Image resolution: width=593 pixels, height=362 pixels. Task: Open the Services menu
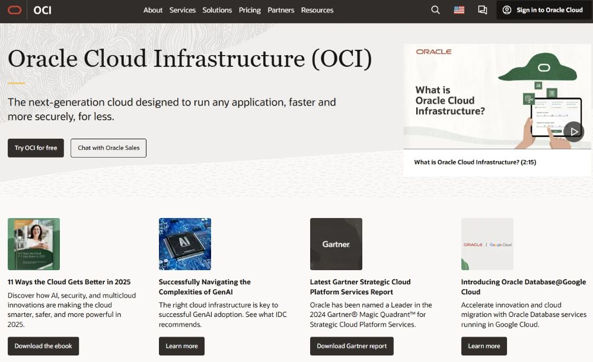pyautogui.click(x=182, y=10)
